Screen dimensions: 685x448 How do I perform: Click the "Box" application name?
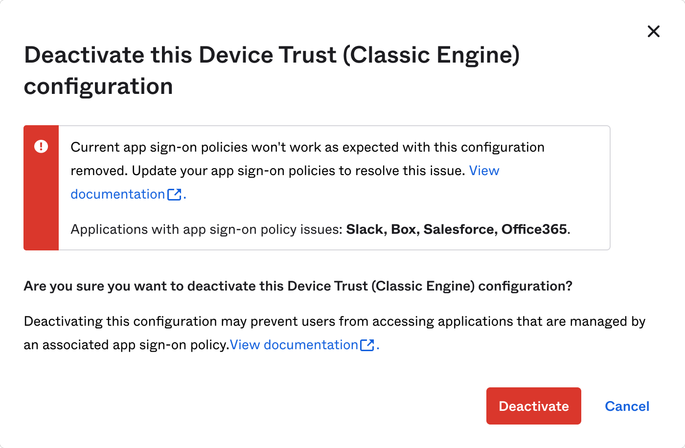[404, 229]
